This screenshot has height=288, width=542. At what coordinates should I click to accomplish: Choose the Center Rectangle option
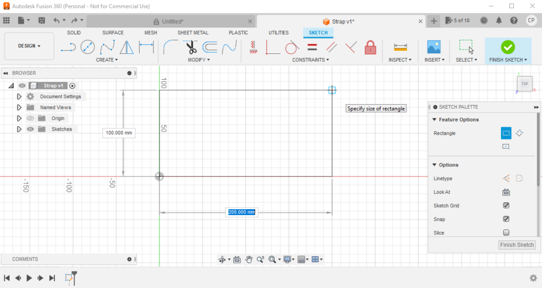pyautogui.click(x=519, y=133)
